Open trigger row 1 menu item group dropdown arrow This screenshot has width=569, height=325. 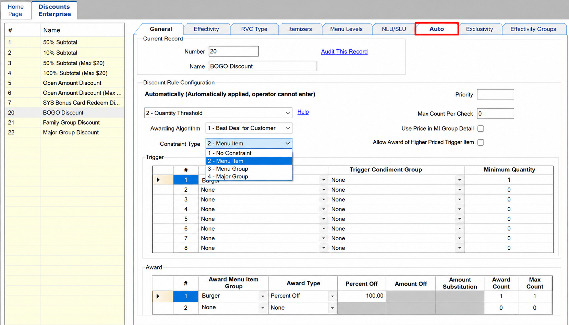[x=324, y=180]
